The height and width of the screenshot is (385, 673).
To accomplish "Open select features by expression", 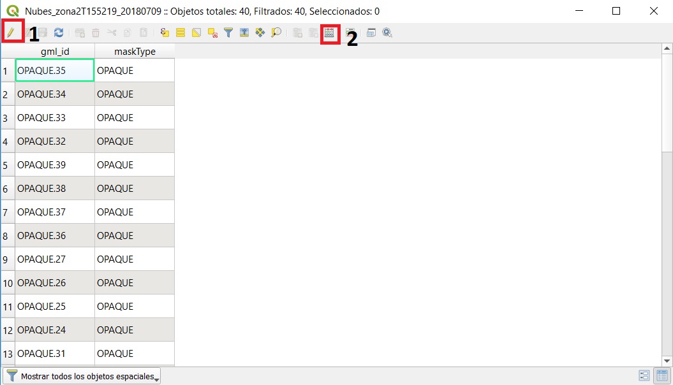I will (x=165, y=33).
